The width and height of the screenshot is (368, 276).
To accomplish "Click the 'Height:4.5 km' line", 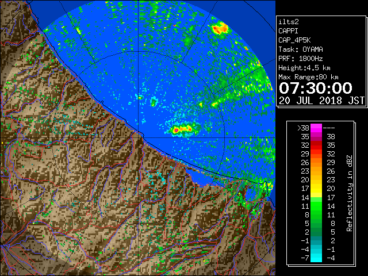I will (x=304, y=68).
